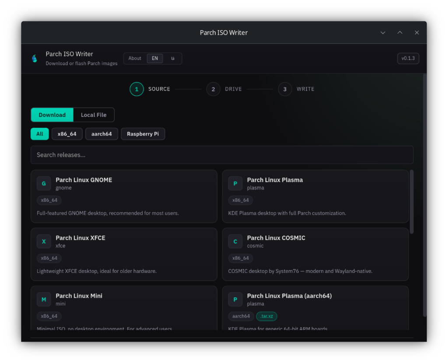Select the Parch Linux COSMIC release
Image resolution: width=448 pixels, height=363 pixels.
(315, 254)
